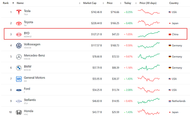Screen dimensions: 190x117
Task: Click the General Motors gm logo
Action: [19, 79]
